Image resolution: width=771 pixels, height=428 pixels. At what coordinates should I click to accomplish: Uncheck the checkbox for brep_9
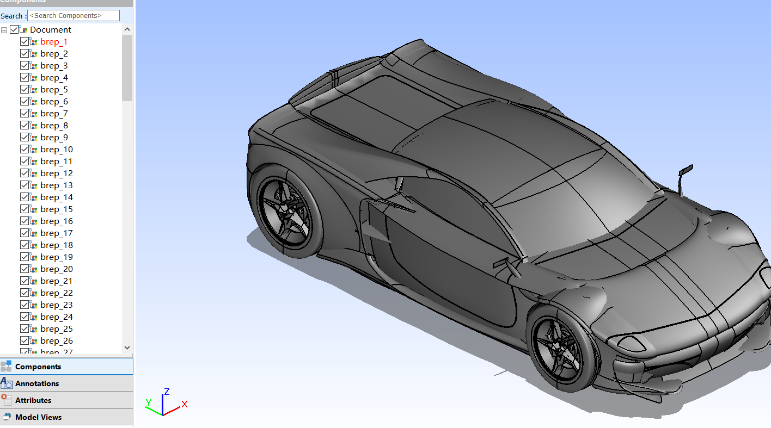(x=25, y=137)
